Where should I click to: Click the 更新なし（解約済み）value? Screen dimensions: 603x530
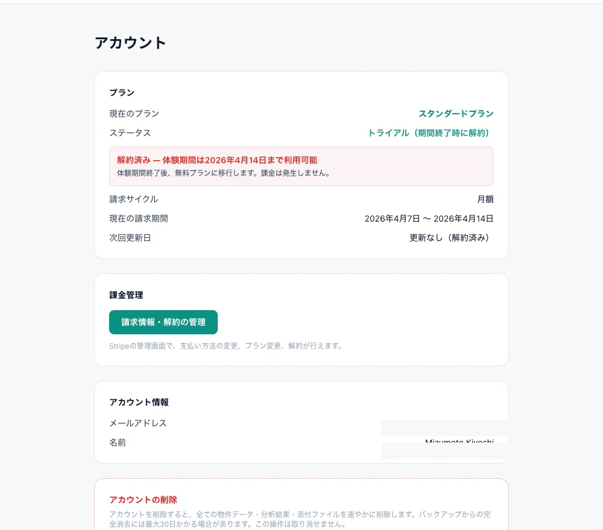click(x=452, y=238)
